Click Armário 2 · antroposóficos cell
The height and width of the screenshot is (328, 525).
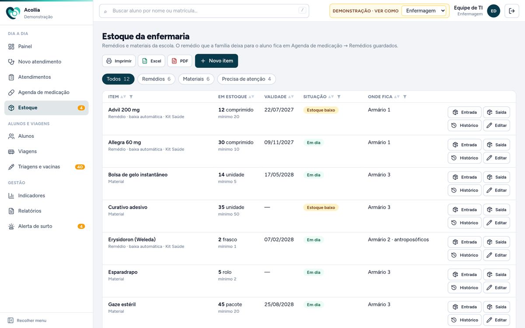398,240
